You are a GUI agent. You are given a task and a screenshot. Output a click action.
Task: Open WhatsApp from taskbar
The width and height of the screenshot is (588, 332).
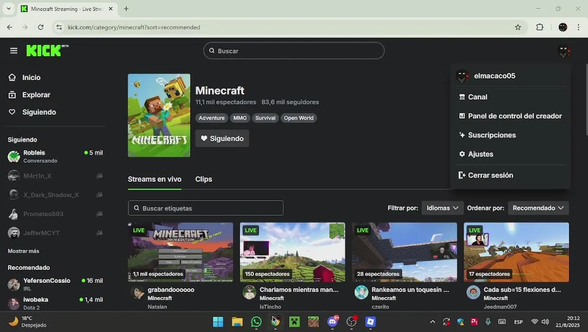point(256,321)
